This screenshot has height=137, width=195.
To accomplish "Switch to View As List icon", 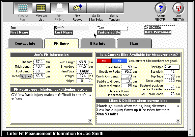I will pos(41,8).
